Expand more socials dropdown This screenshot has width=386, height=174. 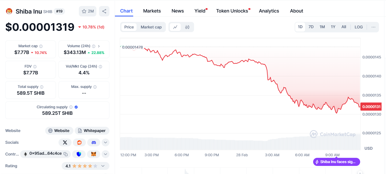pos(105,142)
